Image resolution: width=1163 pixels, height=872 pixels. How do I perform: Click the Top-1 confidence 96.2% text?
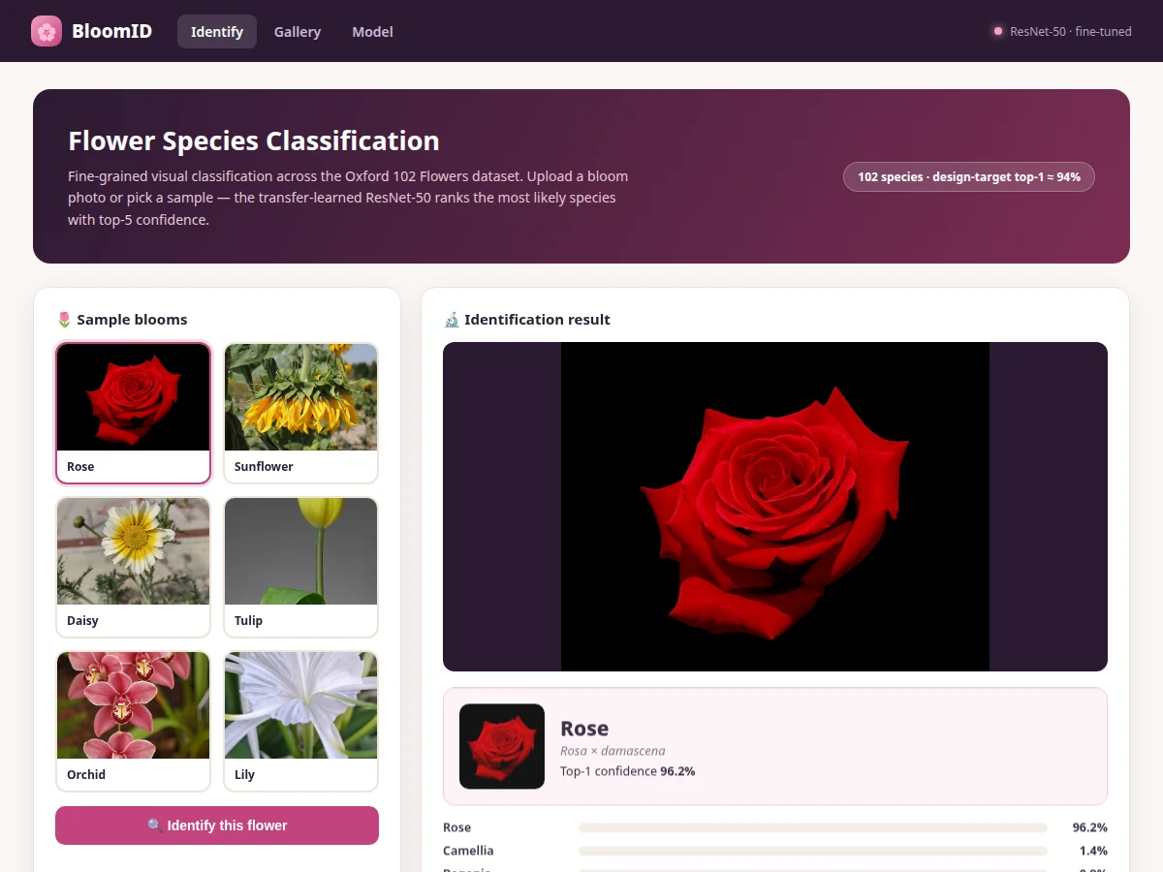[627, 771]
